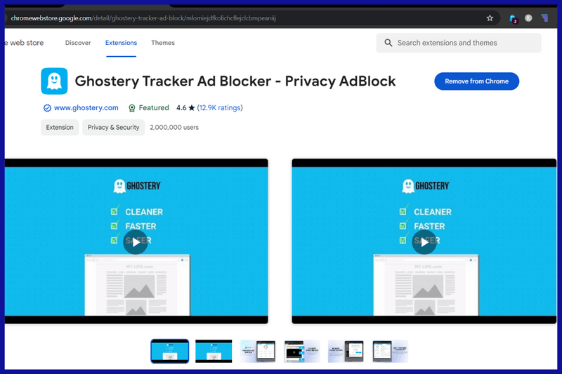
Task: Play the second Ghostery promo video
Action: [424, 242]
